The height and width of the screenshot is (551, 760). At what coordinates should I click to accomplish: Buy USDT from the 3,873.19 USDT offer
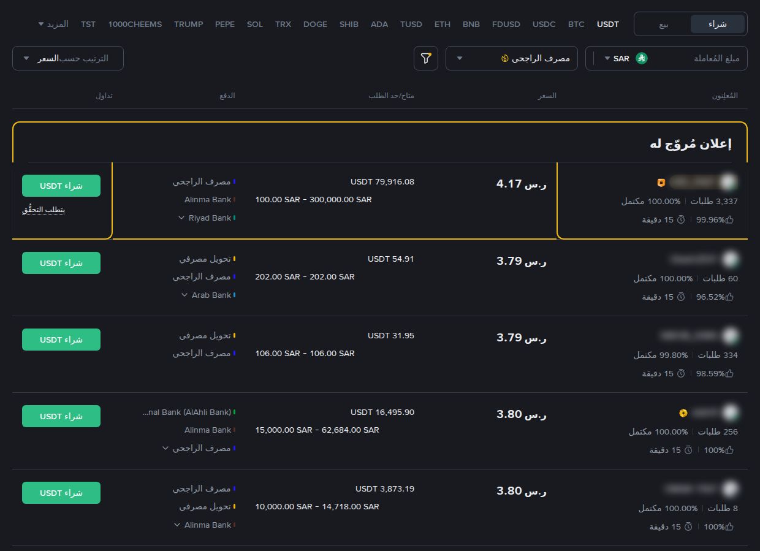(61, 493)
